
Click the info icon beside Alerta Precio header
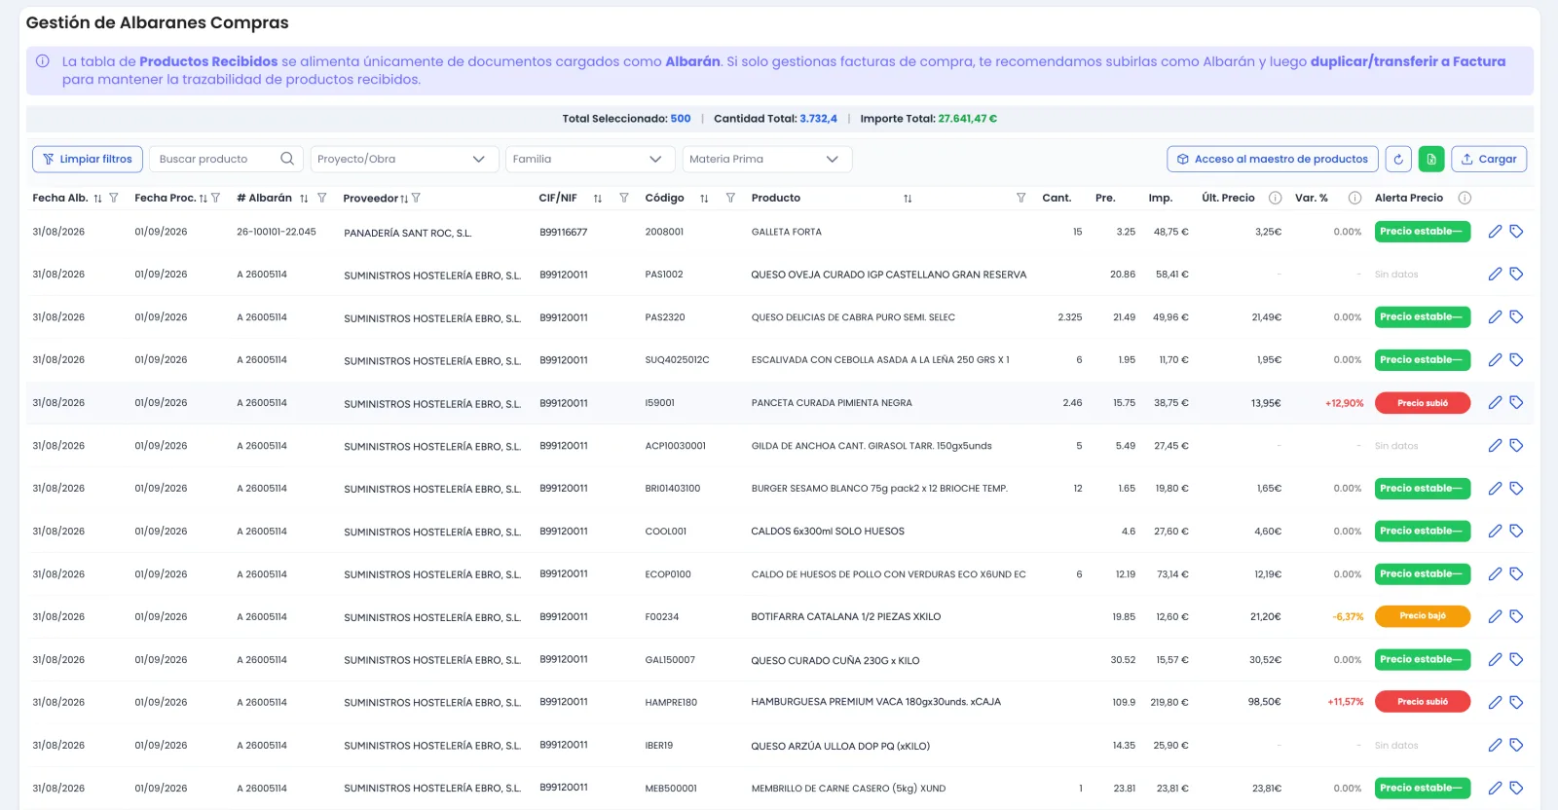[x=1465, y=198]
